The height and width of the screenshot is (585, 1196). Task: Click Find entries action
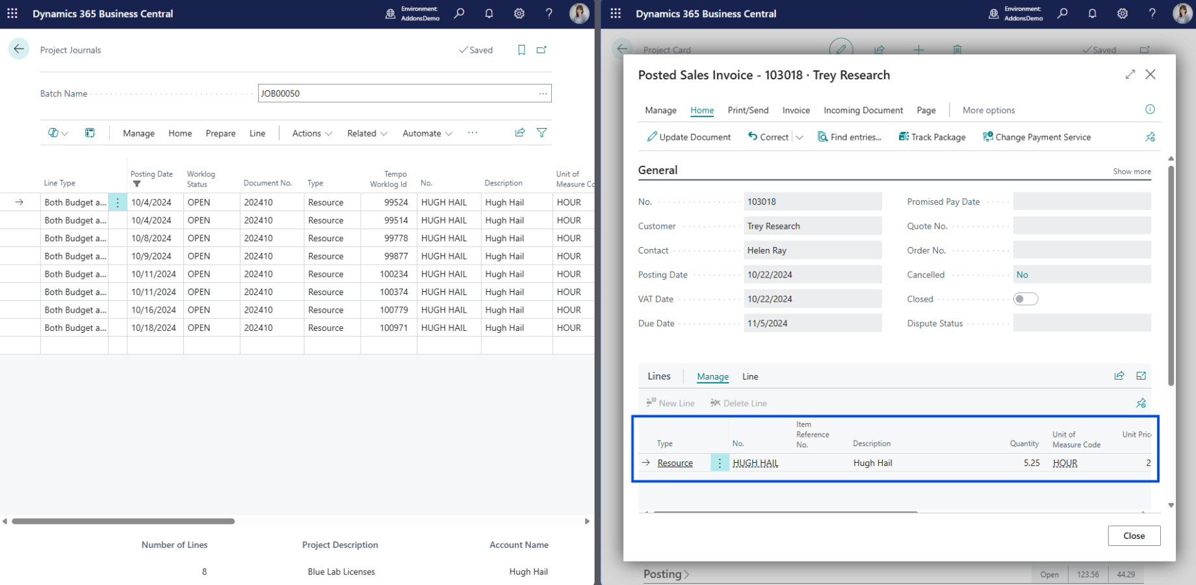850,137
